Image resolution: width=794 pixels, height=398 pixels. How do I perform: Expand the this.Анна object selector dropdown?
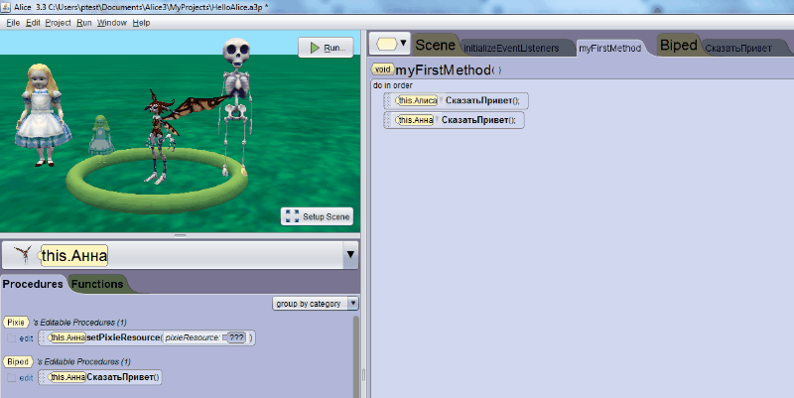point(350,255)
